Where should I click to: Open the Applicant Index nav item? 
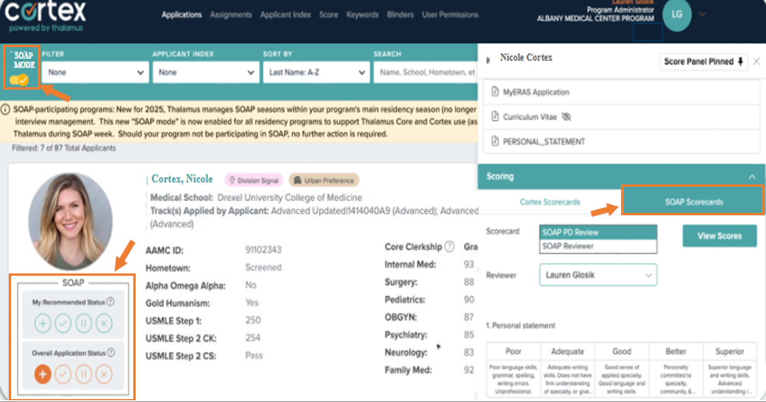286,15
